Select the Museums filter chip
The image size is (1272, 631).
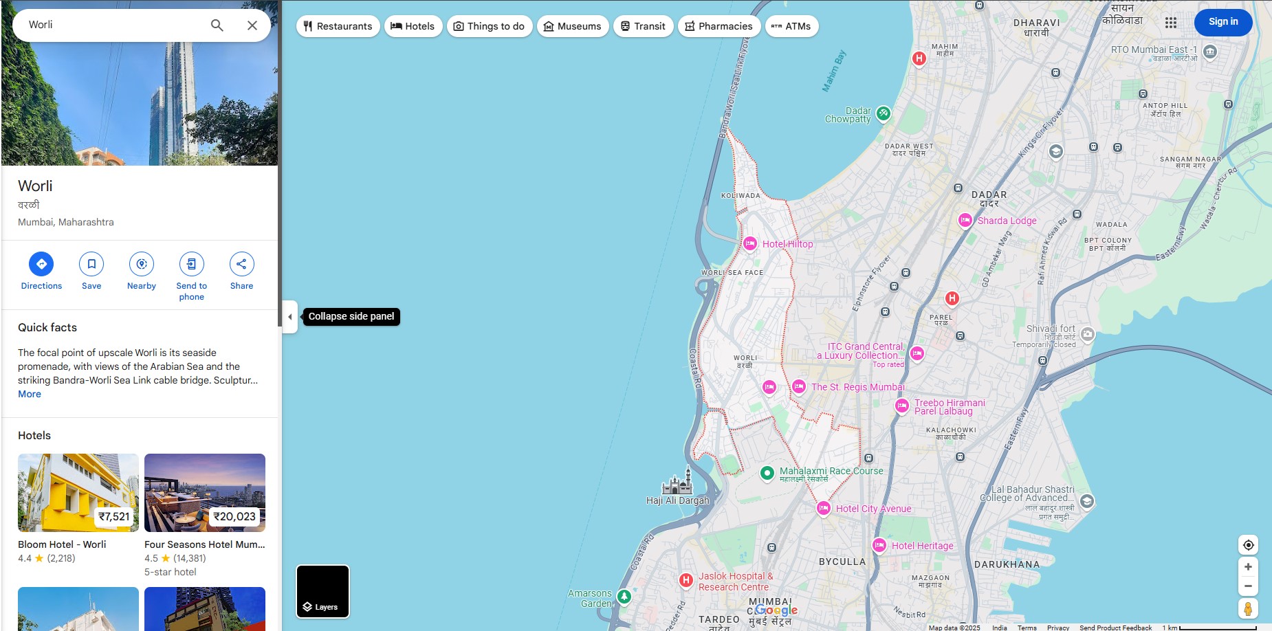573,26
